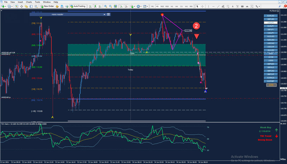Toggle the Terminal panel icon
Screen dimensions: 287x164
(31, 6)
